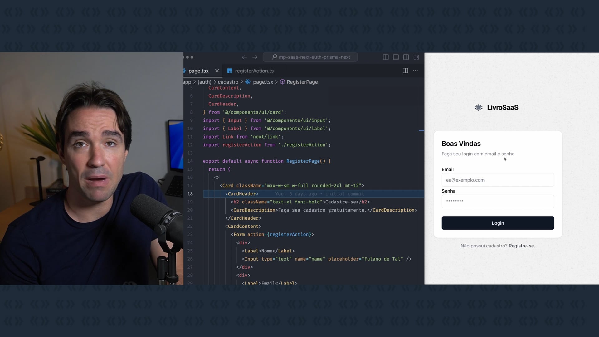Click the go back arrow
Viewport: 599px width, 337px height.
point(244,57)
